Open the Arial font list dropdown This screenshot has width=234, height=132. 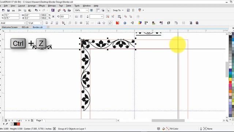click(x=25, y=23)
